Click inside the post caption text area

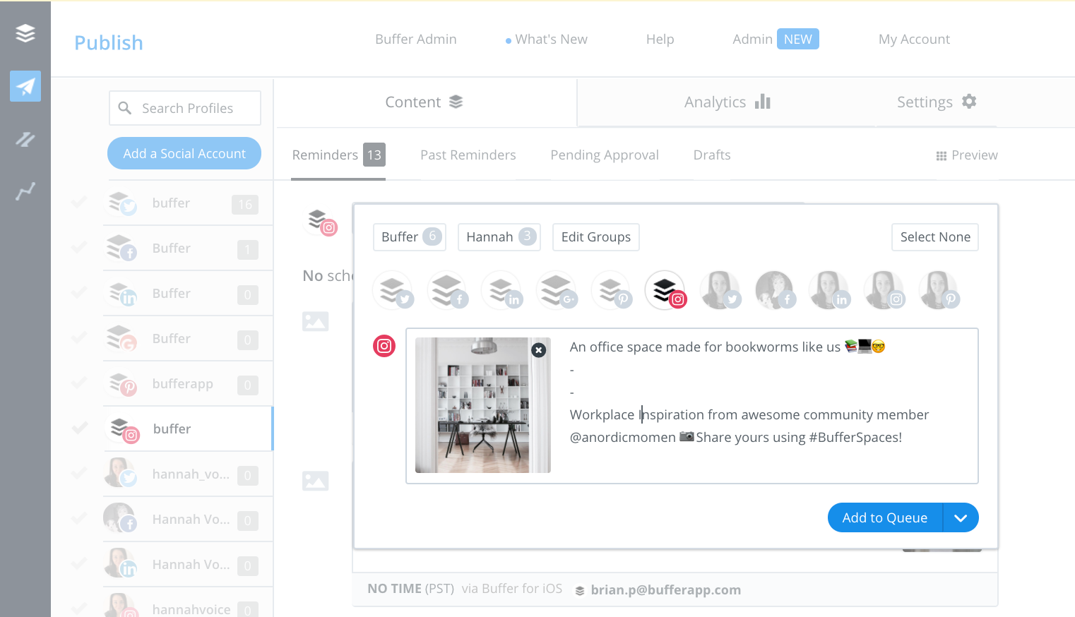click(768, 406)
